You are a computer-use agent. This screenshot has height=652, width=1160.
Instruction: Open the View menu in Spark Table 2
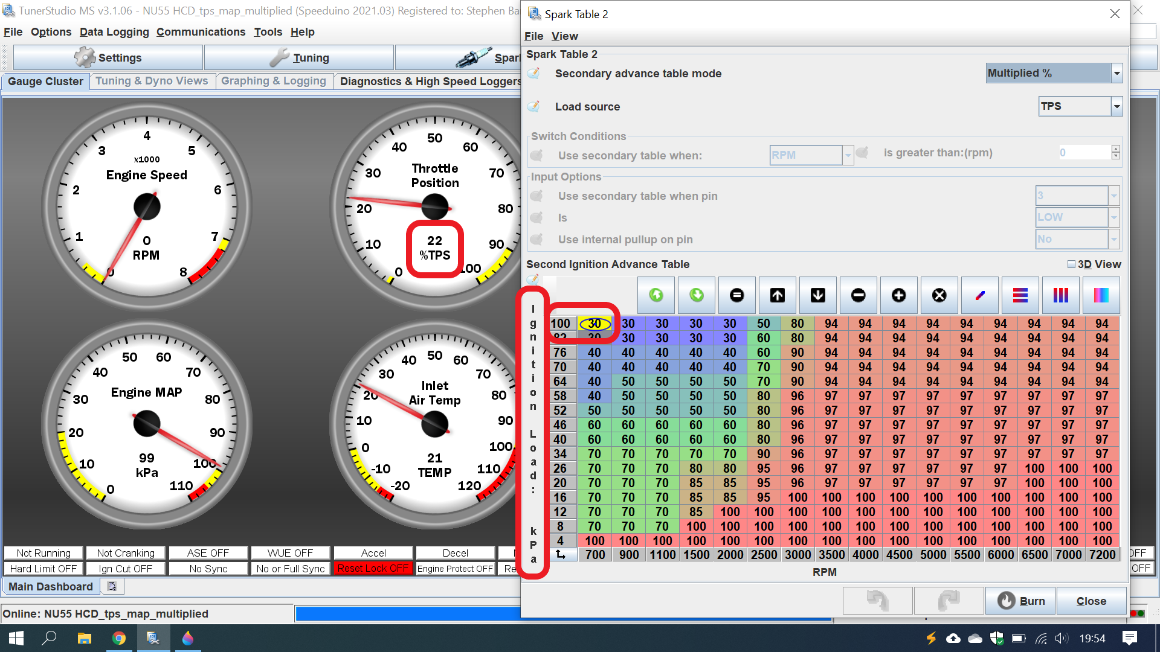[x=564, y=36]
